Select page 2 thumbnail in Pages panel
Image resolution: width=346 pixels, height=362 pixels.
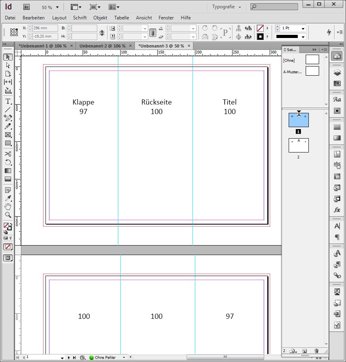(299, 145)
